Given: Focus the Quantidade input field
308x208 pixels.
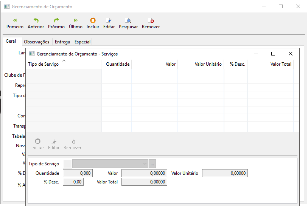Looking at the screenshot, I should point(78,173).
